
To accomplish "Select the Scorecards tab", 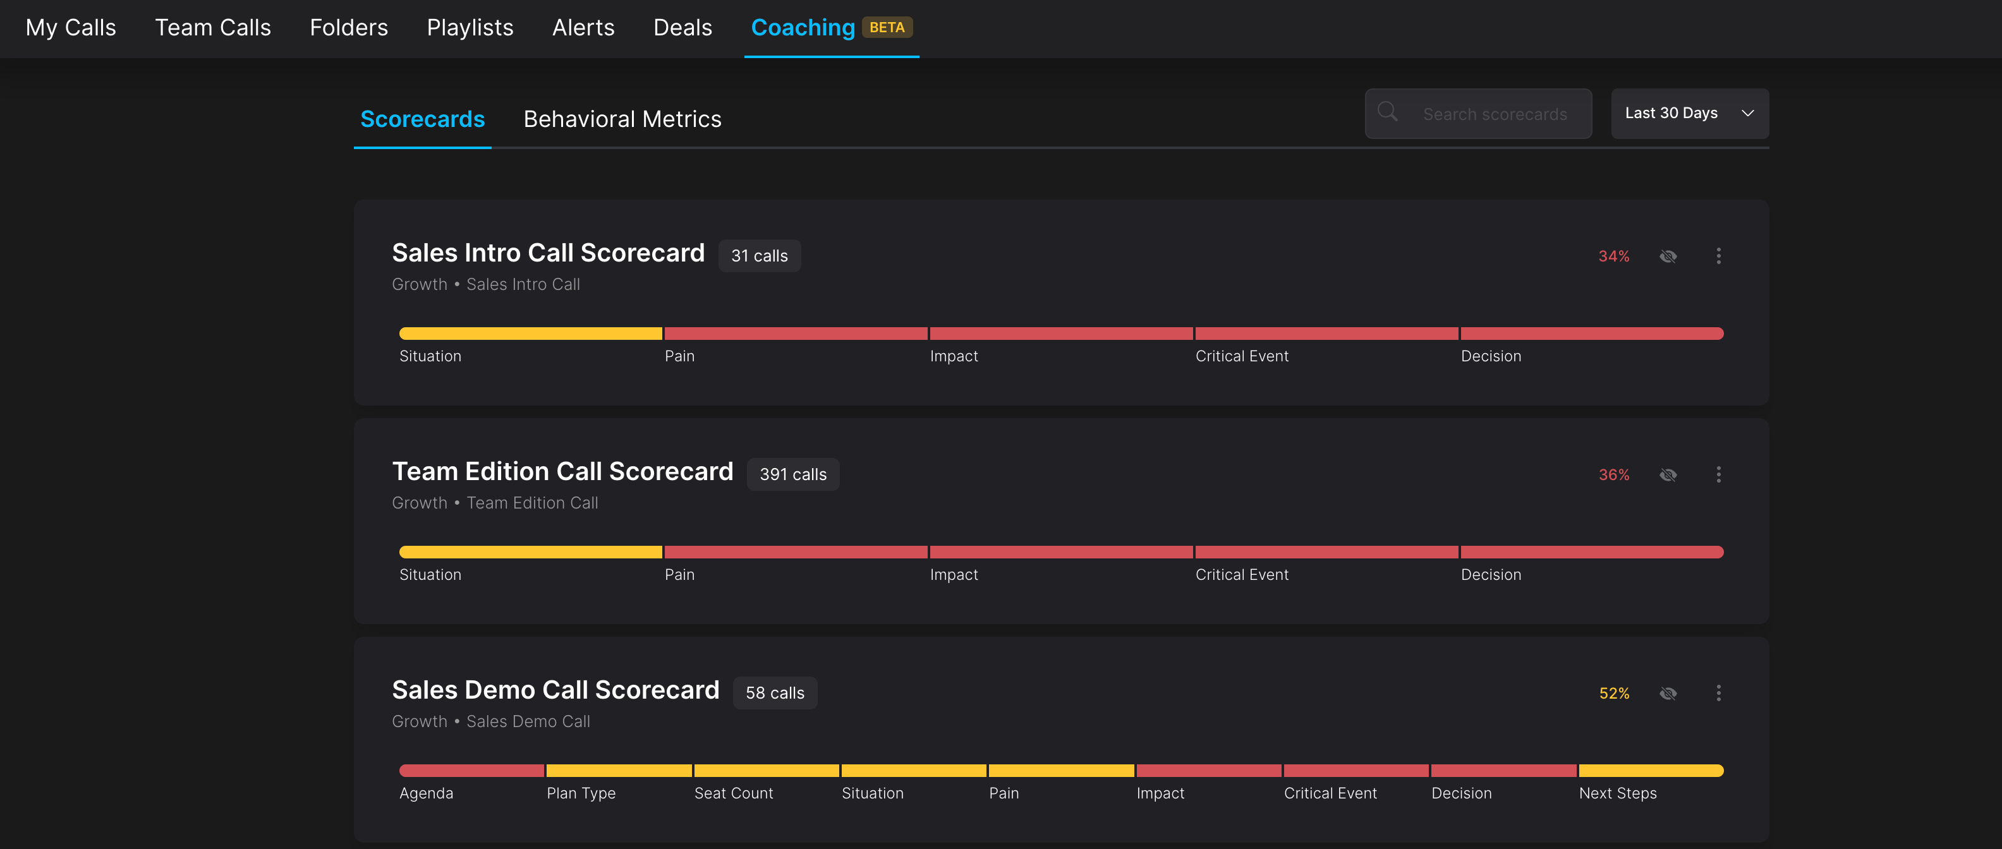I will click(x=422, y=119).
